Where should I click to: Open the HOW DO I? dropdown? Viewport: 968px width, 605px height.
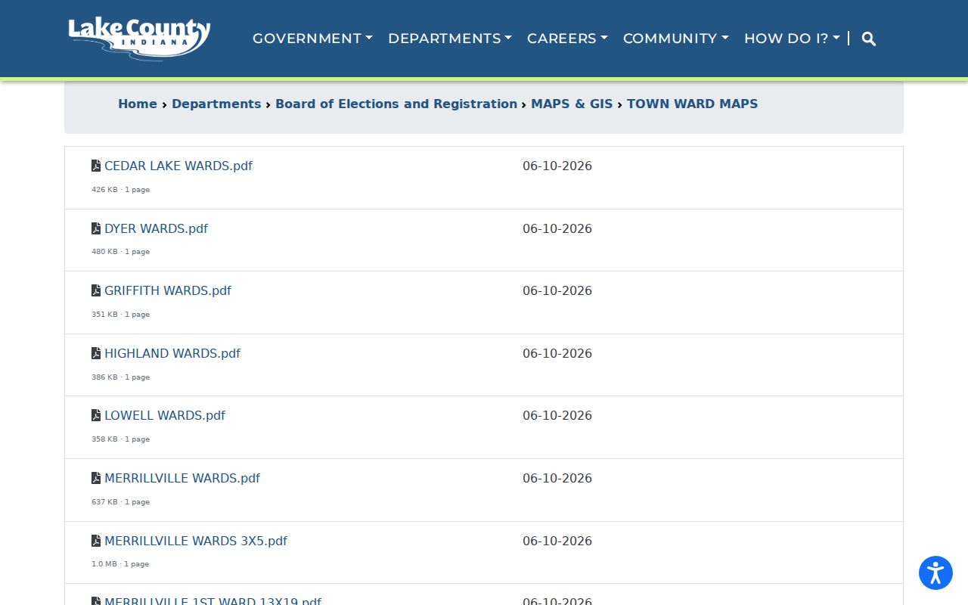point(792,39)
